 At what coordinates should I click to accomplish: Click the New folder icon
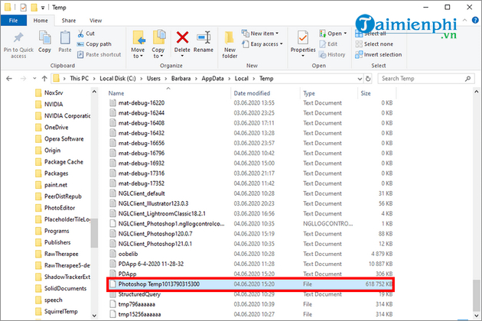click(230, 38)
